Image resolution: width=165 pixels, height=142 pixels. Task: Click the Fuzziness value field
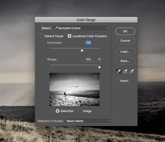pos(91,43)
